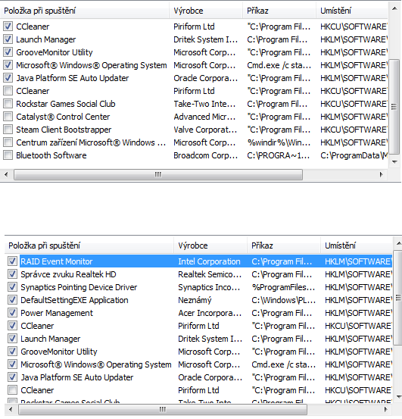402x419 pixels.
Task: Disable Synaptics Pointing Device Driver checkbox
Action: pyautogui.click(x=12, y=286)
